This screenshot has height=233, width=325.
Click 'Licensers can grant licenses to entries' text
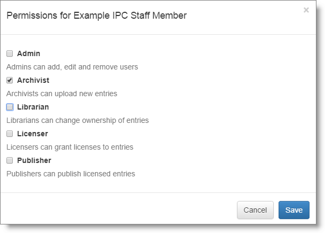point(70,147)
